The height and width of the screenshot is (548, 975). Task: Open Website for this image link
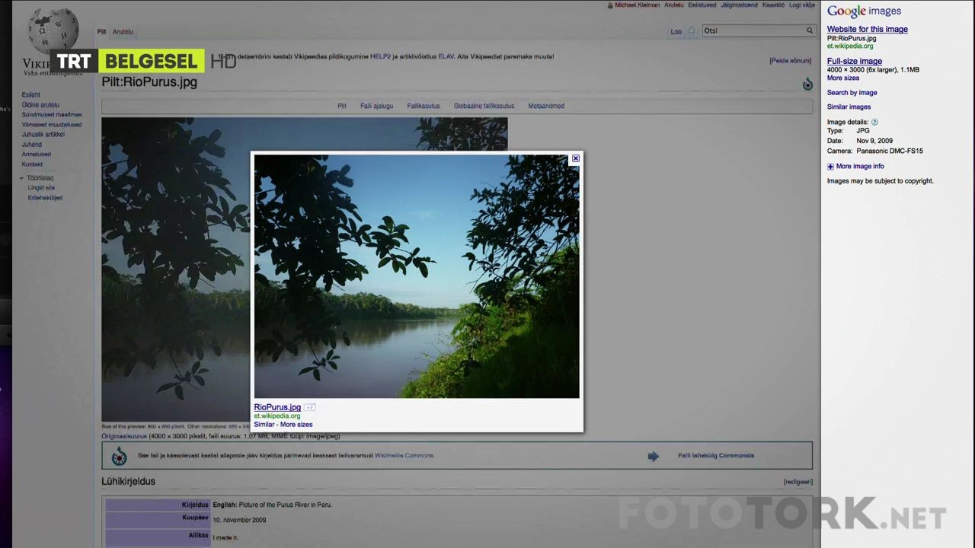[x=867, y=29]
